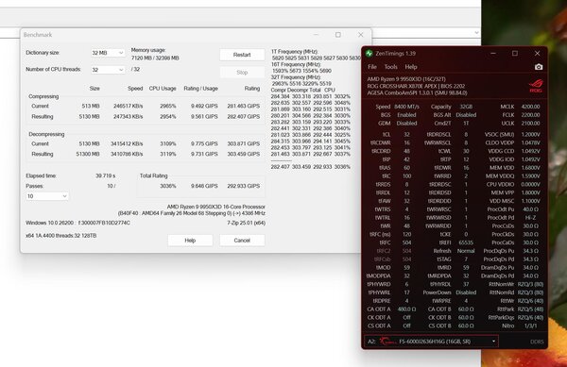Click the MEM VDD voltage 1.6800V

click(530, 167)
